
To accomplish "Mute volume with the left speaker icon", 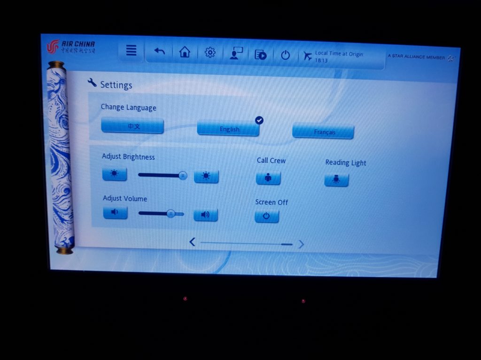I will [x=115, y=212].
